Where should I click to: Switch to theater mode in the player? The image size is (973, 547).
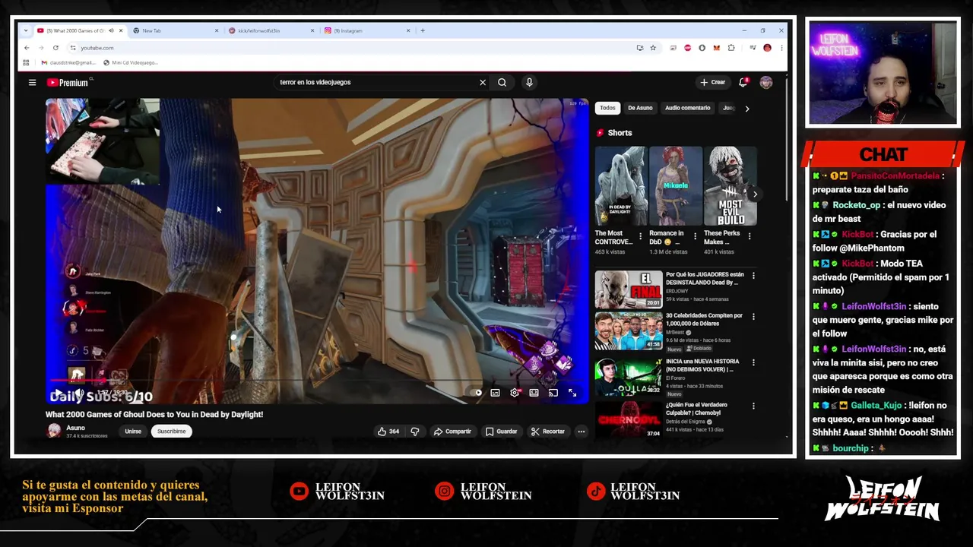click(534, 393)
